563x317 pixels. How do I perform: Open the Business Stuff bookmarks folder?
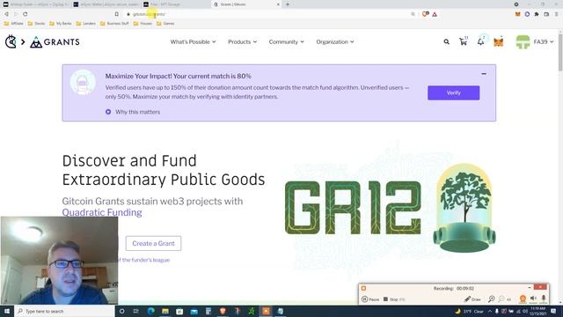pyautogui.click(x=114, y=24)
